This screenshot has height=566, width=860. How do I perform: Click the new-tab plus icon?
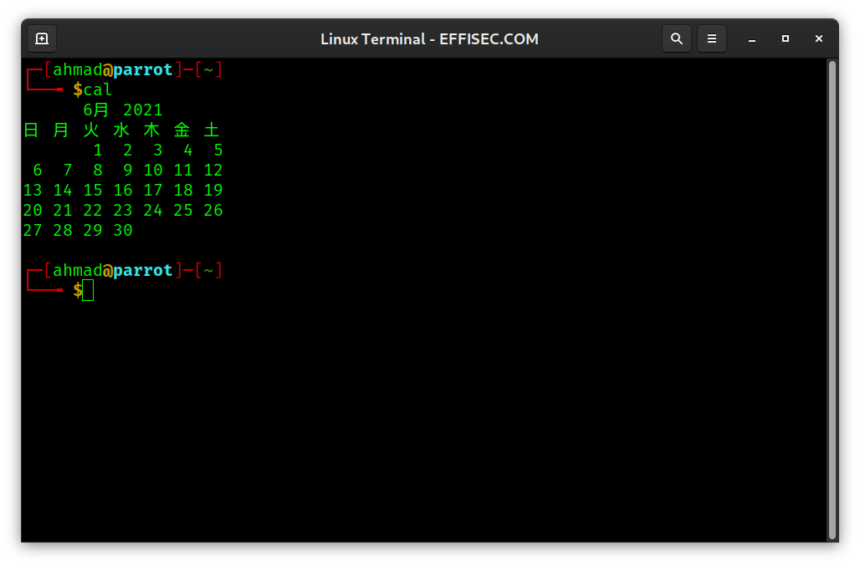(x=41, y=38)
